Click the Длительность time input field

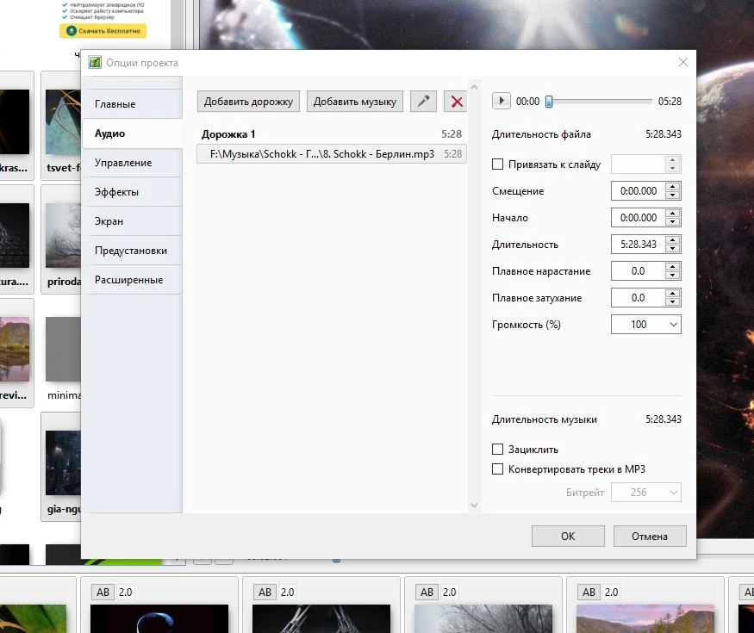point(639,245)
